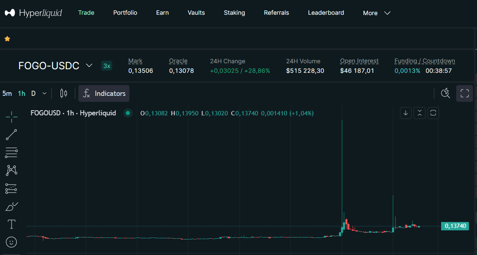This screenshot has width=477, height=255.
Task: Click the high value H0,13950
Action: [185, 113]
